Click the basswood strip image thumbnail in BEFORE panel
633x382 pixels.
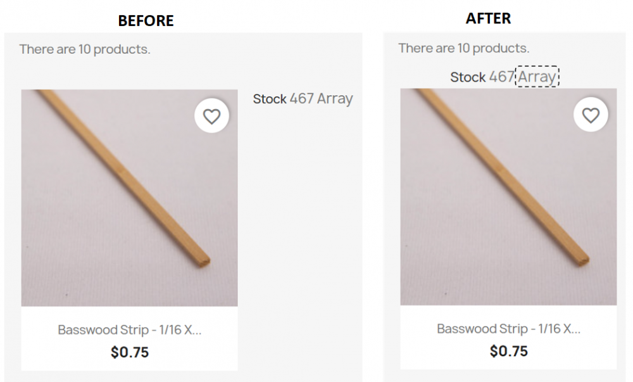(x=129, y=196)
